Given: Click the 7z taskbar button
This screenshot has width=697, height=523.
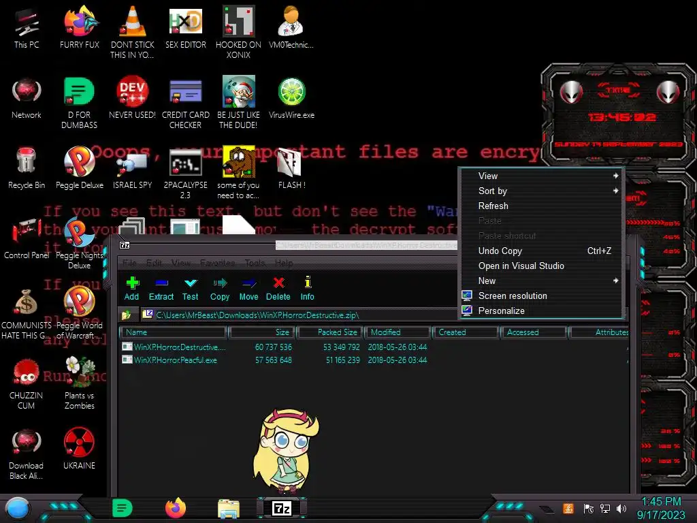Looking at the screenshot, I should (282, 508).
